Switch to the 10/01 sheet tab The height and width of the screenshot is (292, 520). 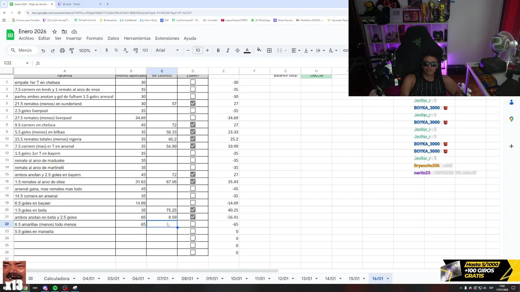point(236,279)
